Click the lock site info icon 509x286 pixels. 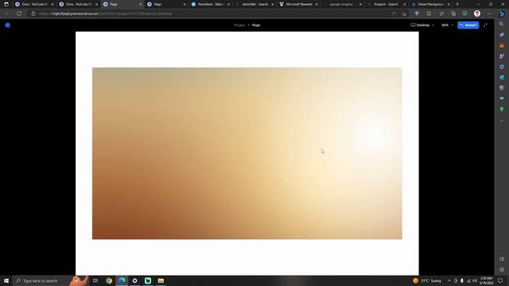point(33,14)
